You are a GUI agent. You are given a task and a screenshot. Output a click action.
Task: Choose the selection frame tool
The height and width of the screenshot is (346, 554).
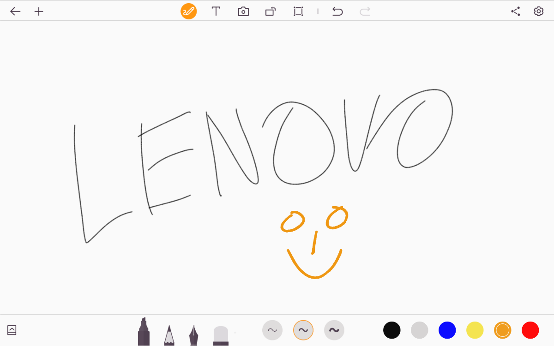[298, 12]
